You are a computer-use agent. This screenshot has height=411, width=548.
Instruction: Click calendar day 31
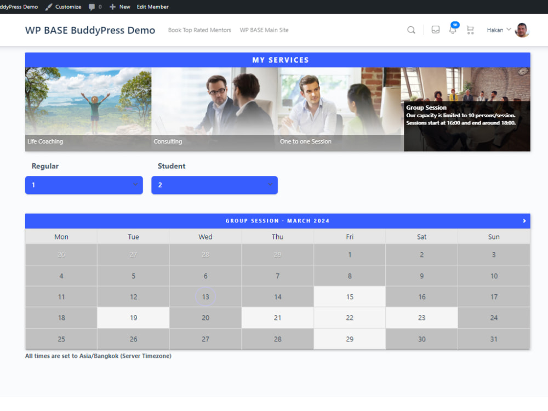click(494, 339)
